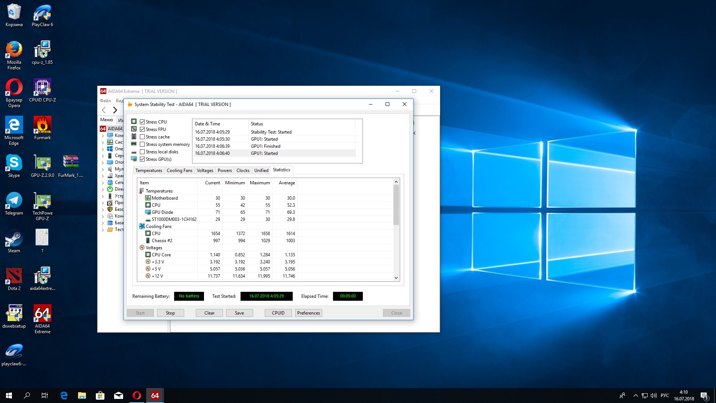Open the Steam desktop icon
Image resolution: width=716 pixels, height=403 pixels.
pyautogui.click(x=14, y=241)
